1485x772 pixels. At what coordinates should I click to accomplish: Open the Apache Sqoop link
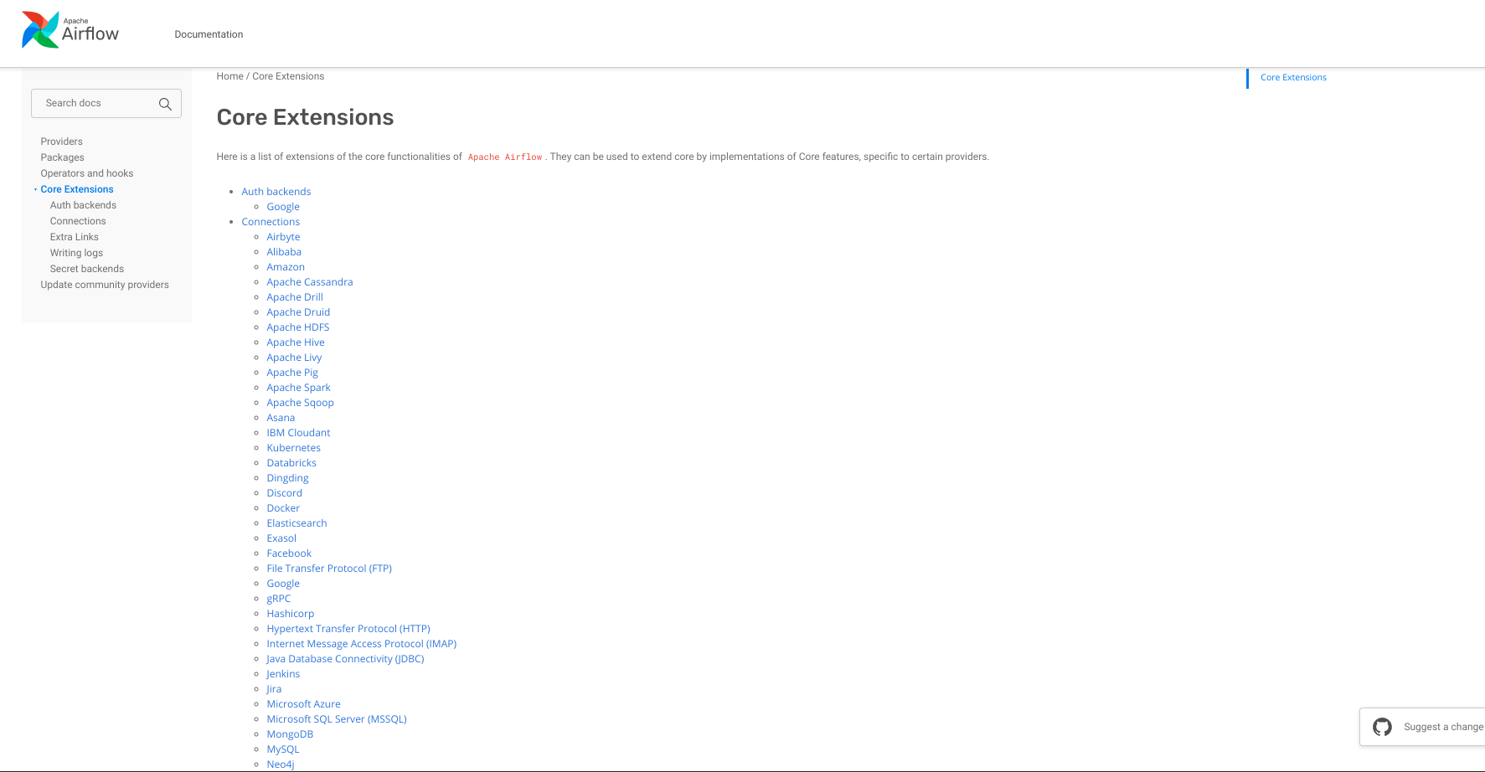(x=300, y=403)
